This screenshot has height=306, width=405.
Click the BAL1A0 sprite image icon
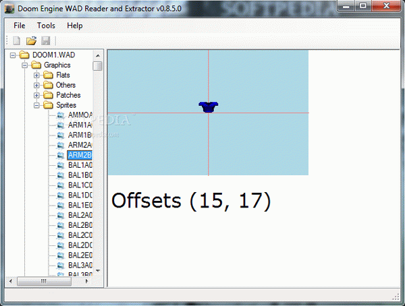[61, 165]
